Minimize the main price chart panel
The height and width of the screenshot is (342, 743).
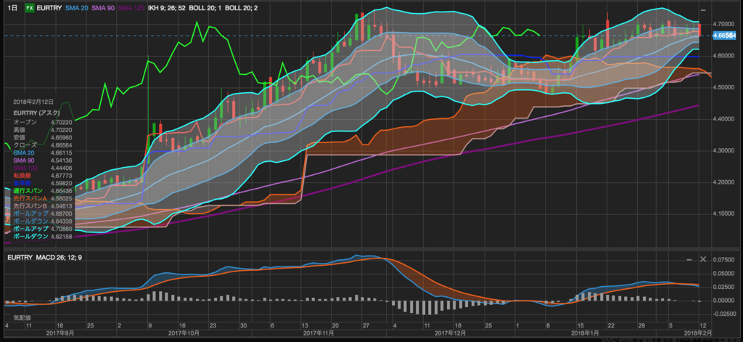point(703,9)
